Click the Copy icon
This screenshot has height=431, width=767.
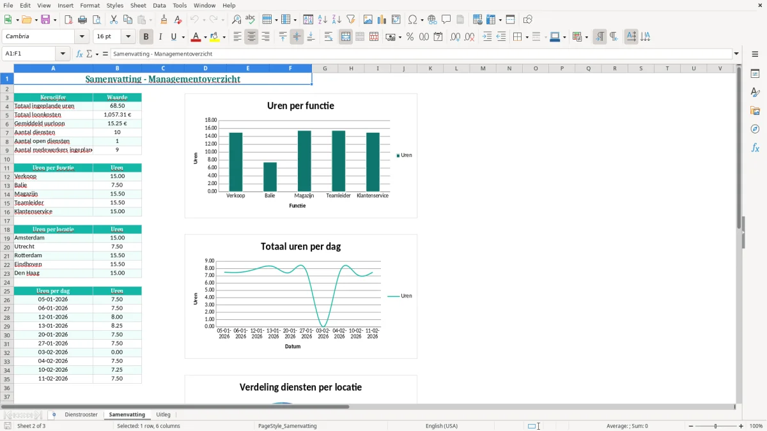(128, 20)
